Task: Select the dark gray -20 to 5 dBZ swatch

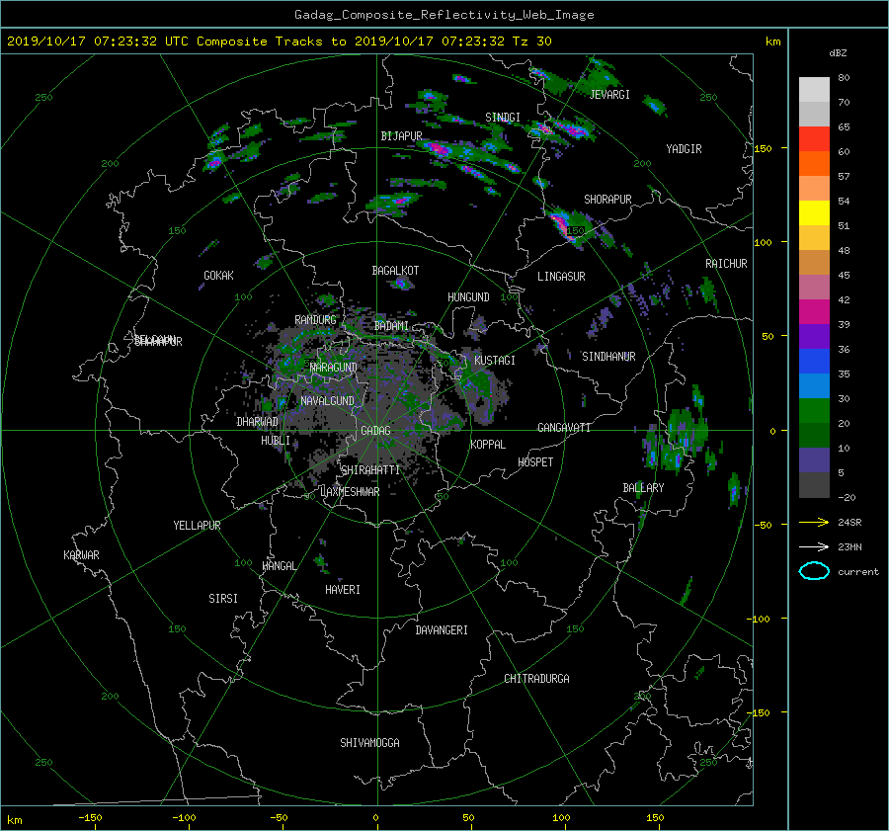Action: (814, 485)
